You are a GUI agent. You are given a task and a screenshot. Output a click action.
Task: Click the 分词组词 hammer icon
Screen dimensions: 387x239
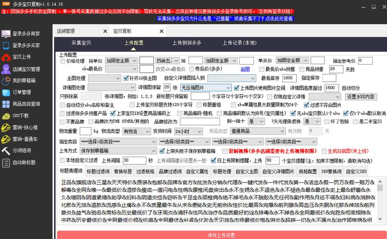click(x=6, y=151)
